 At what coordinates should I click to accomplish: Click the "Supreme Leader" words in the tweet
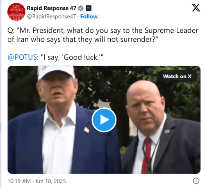(171, 31)
